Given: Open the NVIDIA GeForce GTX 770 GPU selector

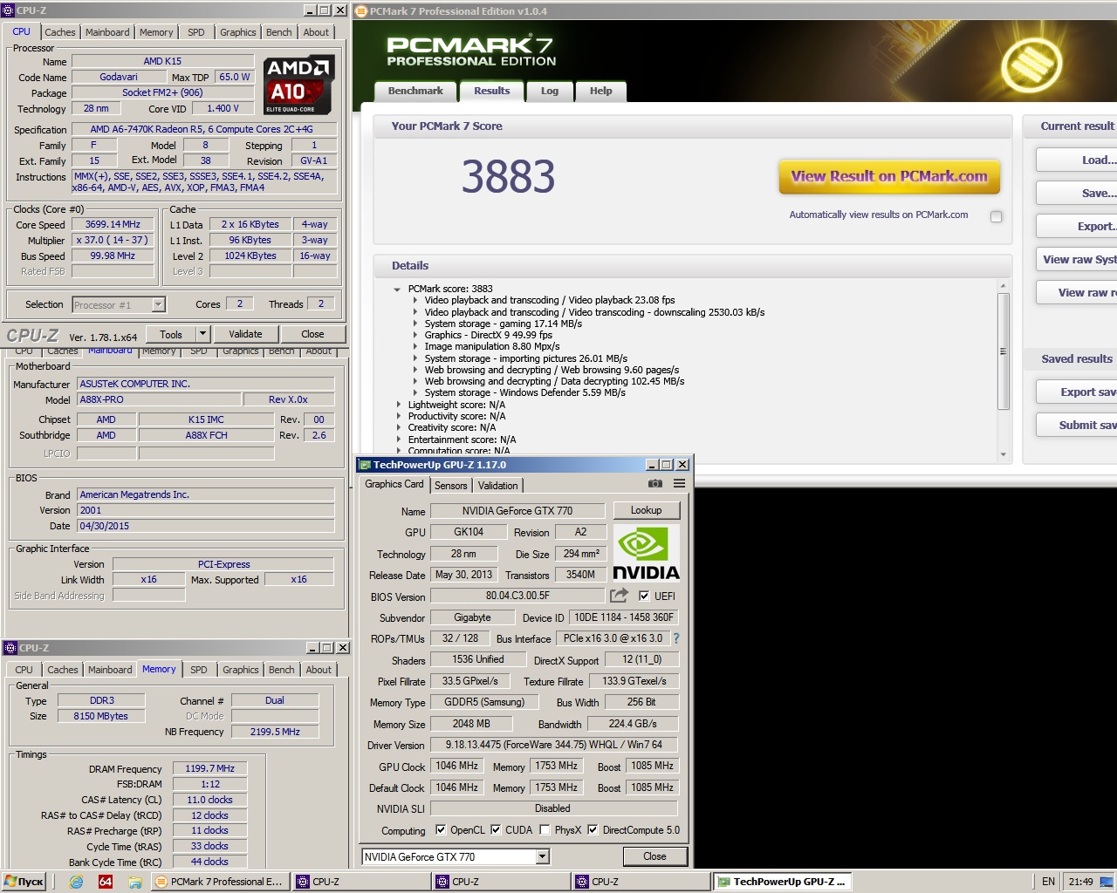Looking at the screenshot, I should [456, 857].
